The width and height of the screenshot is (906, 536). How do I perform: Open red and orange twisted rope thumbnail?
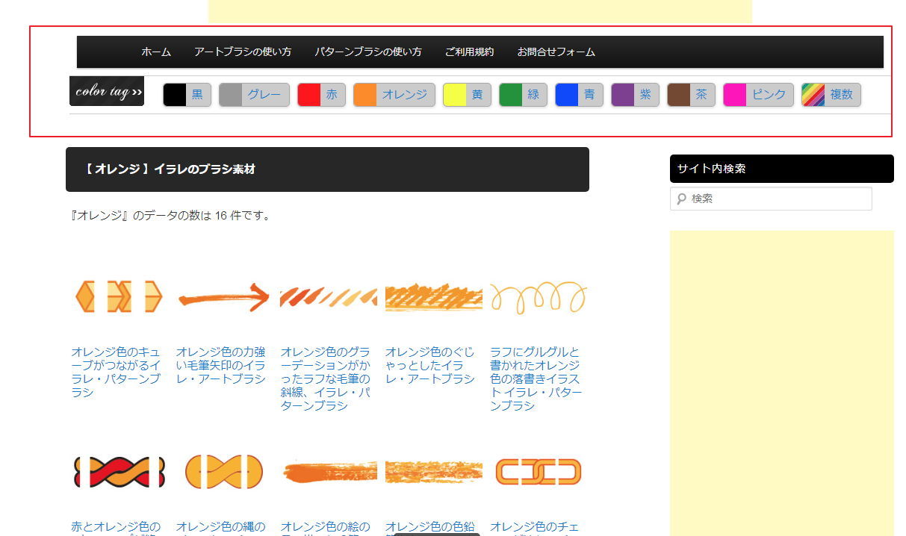[x=119, y=472]
